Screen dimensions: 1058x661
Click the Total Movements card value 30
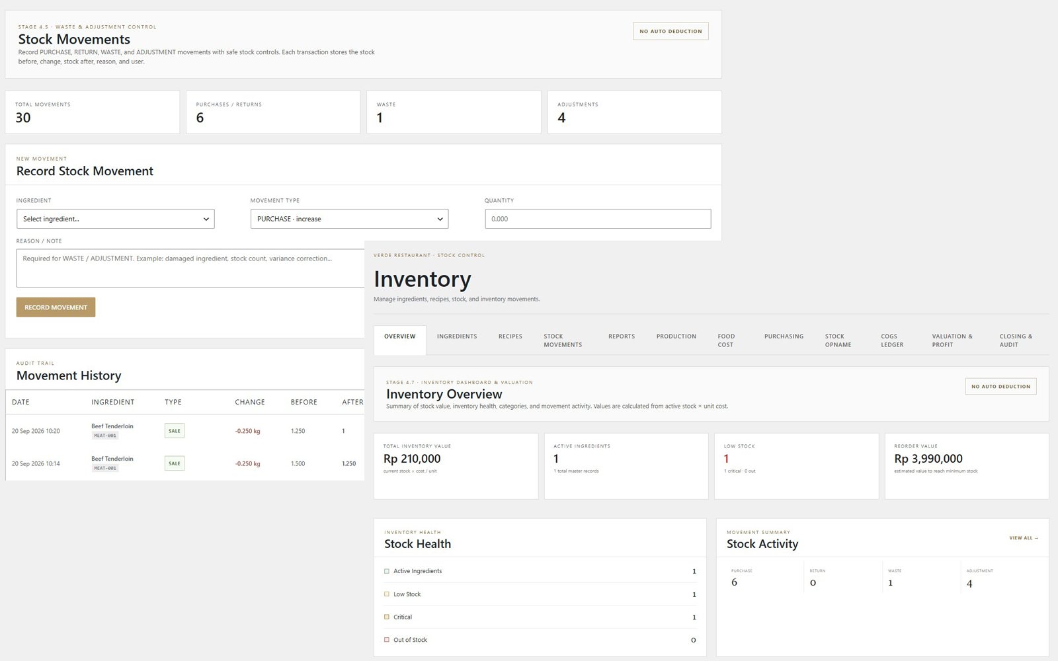tap(23, 118)
